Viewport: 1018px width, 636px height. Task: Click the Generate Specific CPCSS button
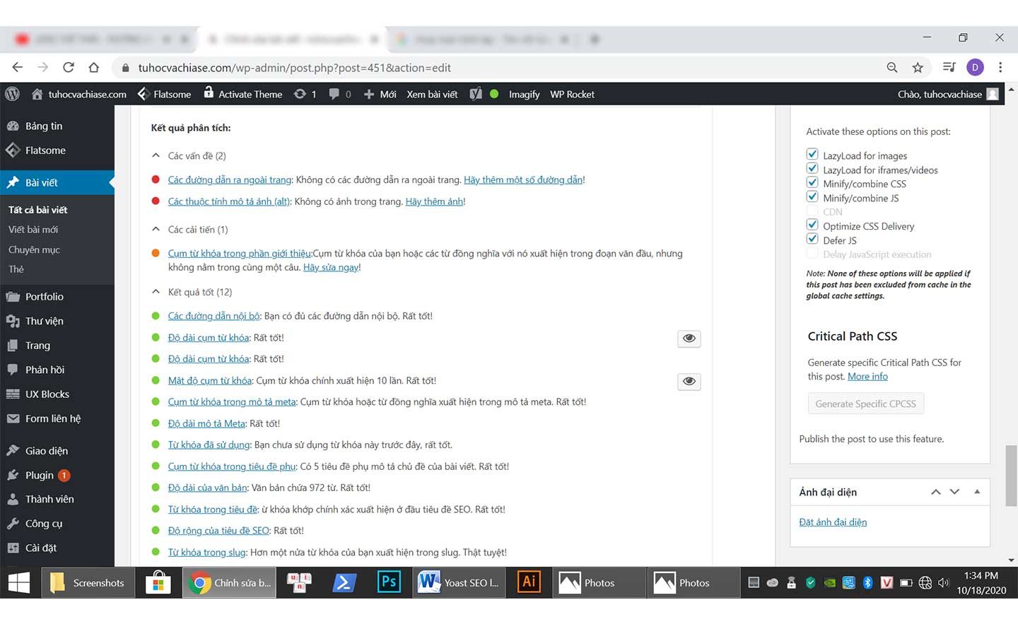tap(865, 404)
